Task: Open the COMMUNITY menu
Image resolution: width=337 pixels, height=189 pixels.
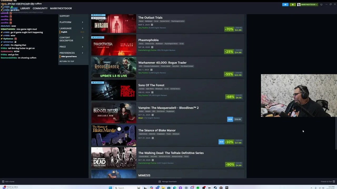Action: point(40,8)
